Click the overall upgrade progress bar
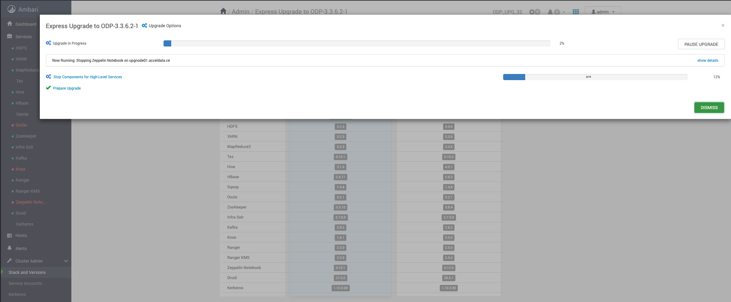Viewport: 731px width, 302px height. (x=357, y=43)
